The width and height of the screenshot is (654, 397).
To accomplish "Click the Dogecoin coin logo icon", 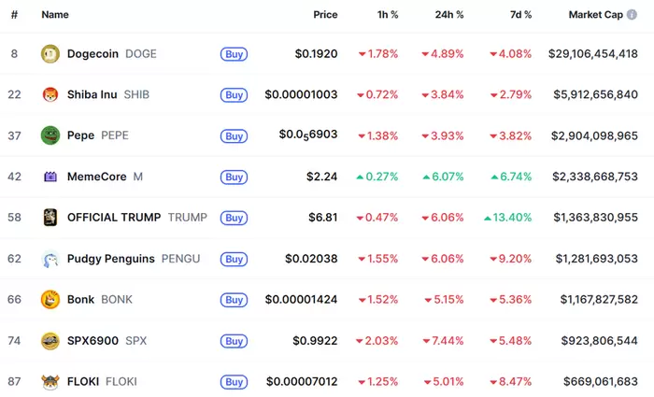I will coord(50,54).
